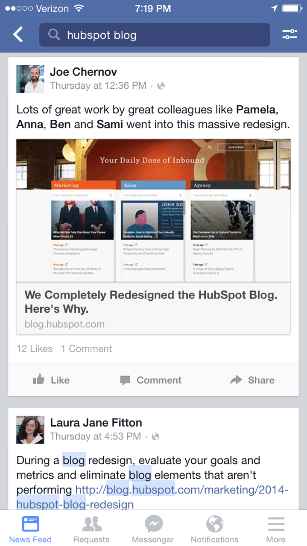Open Joe Chernov's name link
This screenshot has width=307, height=546.
click(x=83, y=72)
